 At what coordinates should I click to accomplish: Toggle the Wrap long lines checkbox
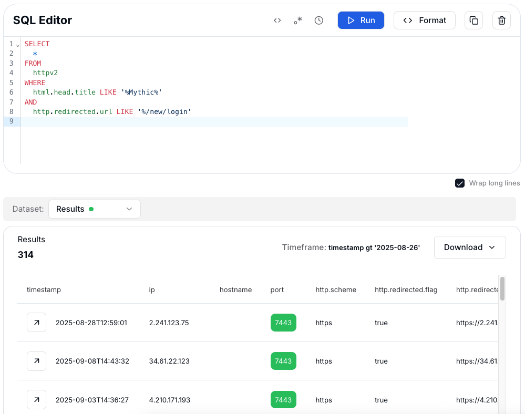[x=460, y=183]
